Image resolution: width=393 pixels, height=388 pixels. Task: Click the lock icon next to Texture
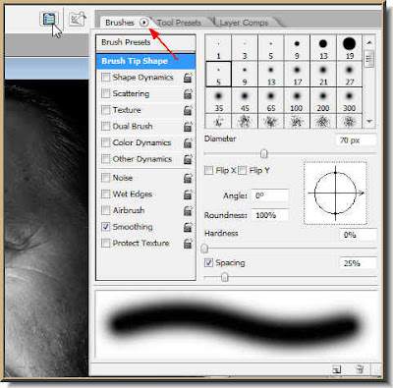pos(188,110)
